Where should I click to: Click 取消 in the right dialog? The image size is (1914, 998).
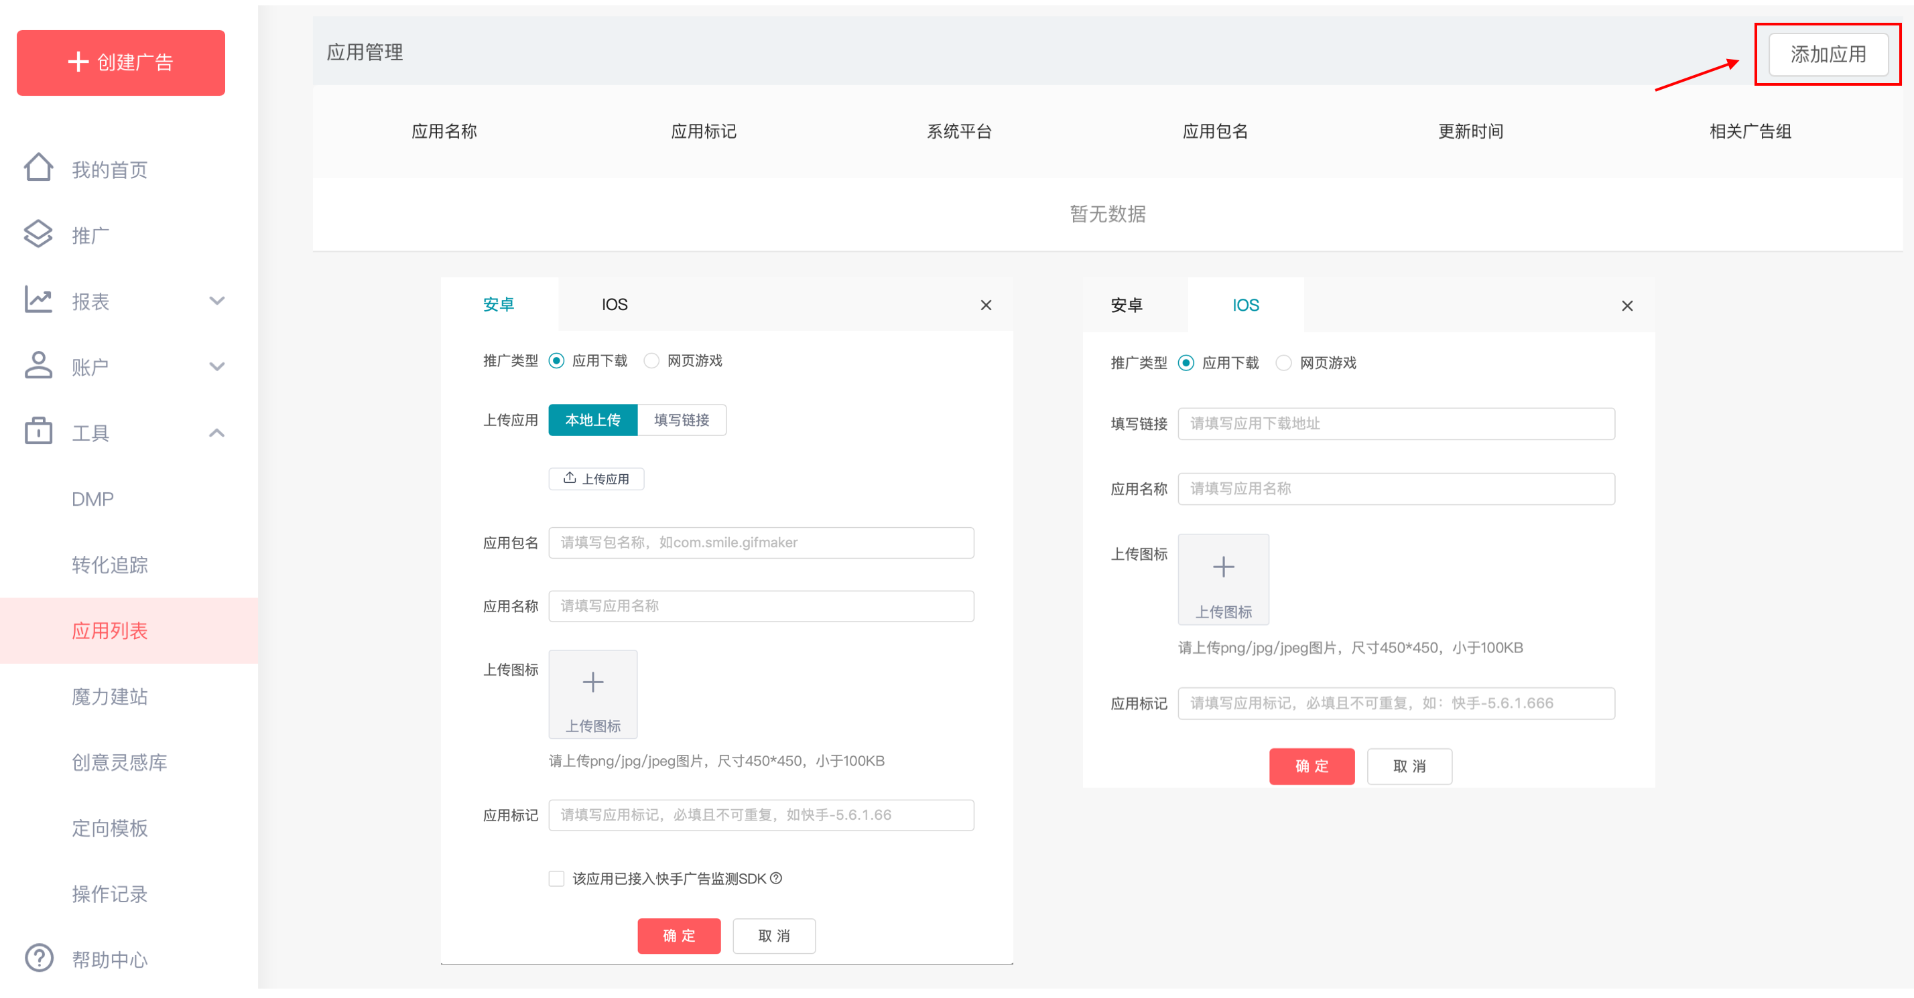pyautogui.click(x=1409, y=767)
